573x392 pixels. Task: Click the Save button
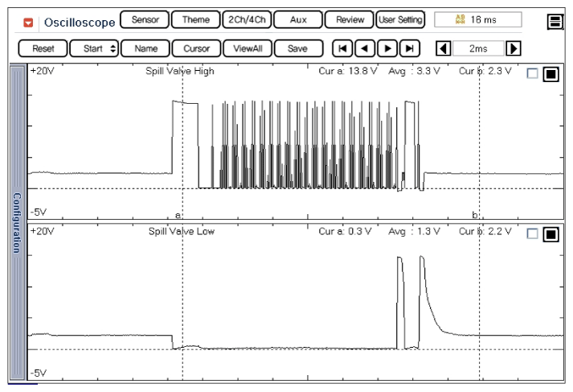point(297,48)
